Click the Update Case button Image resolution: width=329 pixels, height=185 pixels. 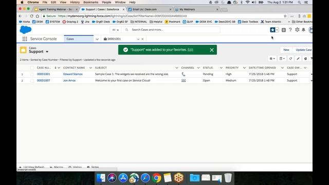303,50
